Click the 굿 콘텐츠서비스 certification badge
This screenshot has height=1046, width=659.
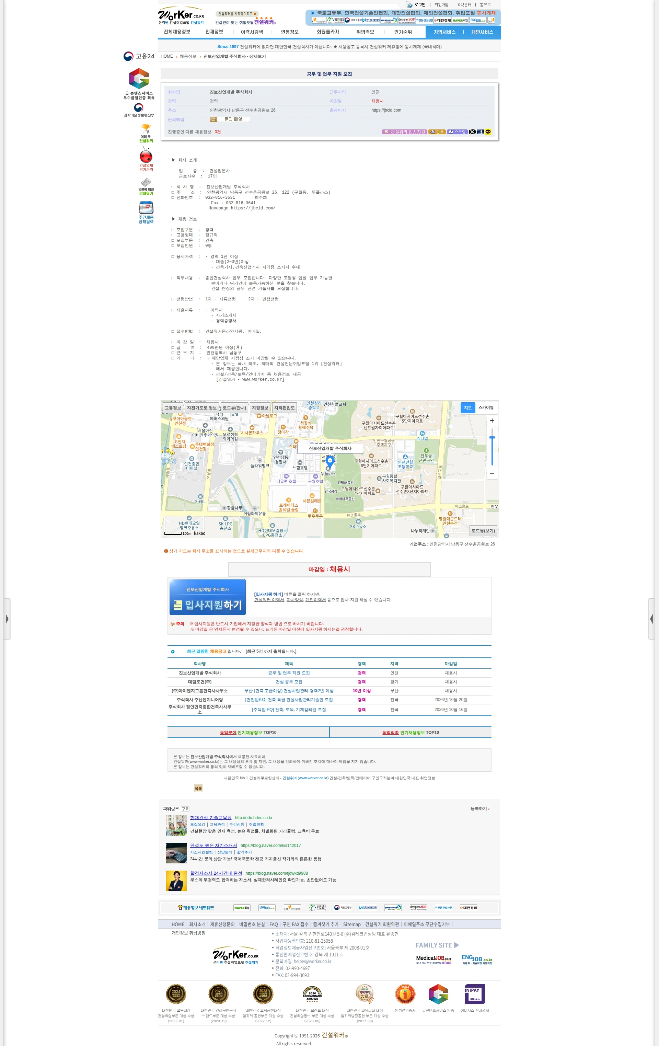(139, 83)
